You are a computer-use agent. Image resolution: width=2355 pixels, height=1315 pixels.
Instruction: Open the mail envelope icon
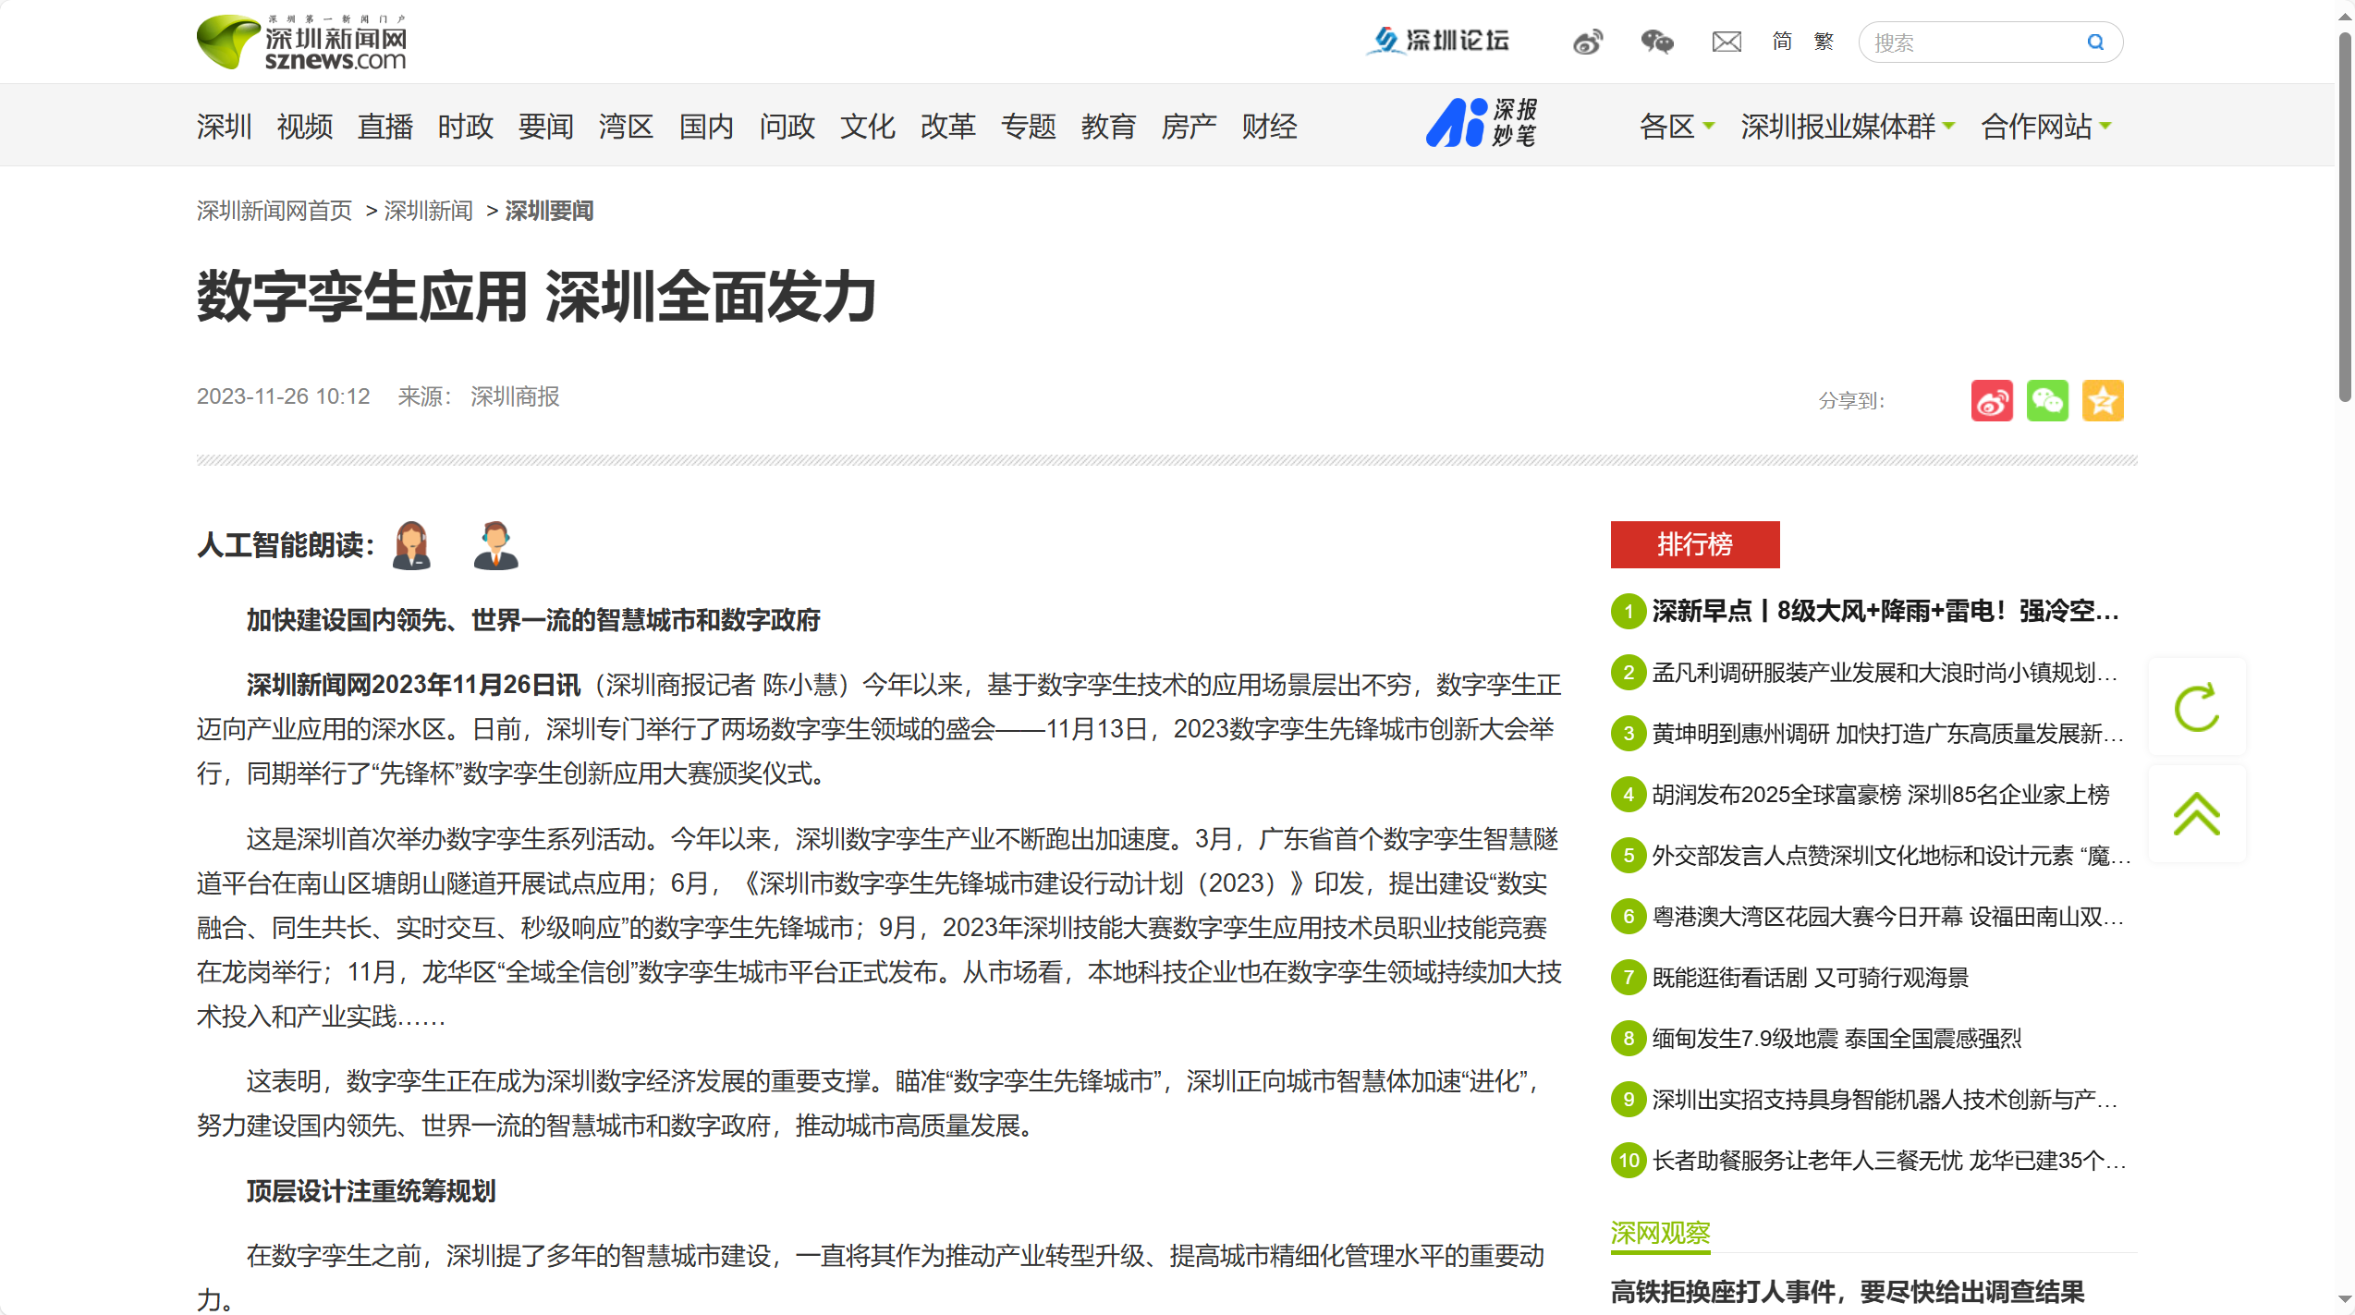[1727, 42]
